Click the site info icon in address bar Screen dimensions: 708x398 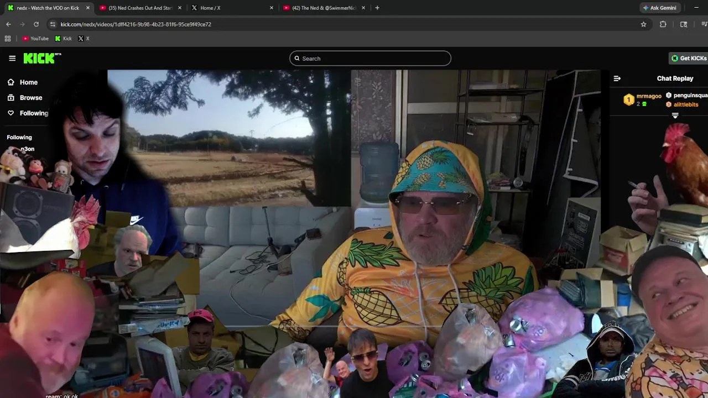(x=53, y=24)
